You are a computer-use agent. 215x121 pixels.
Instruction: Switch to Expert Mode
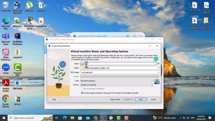click(115, 99)
